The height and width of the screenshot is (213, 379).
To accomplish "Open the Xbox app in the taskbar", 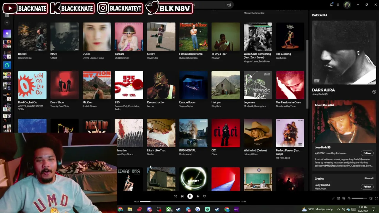I will (169, 209).
